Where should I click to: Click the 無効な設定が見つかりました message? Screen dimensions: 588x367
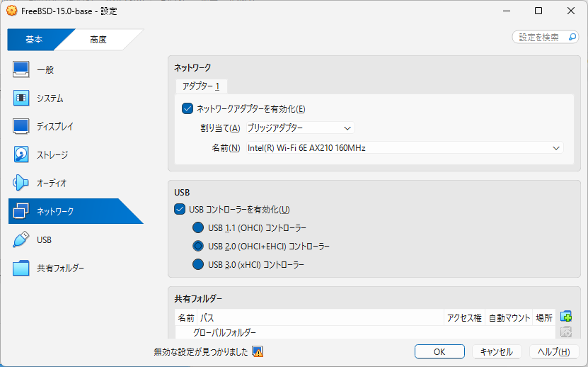pos(201,352)
